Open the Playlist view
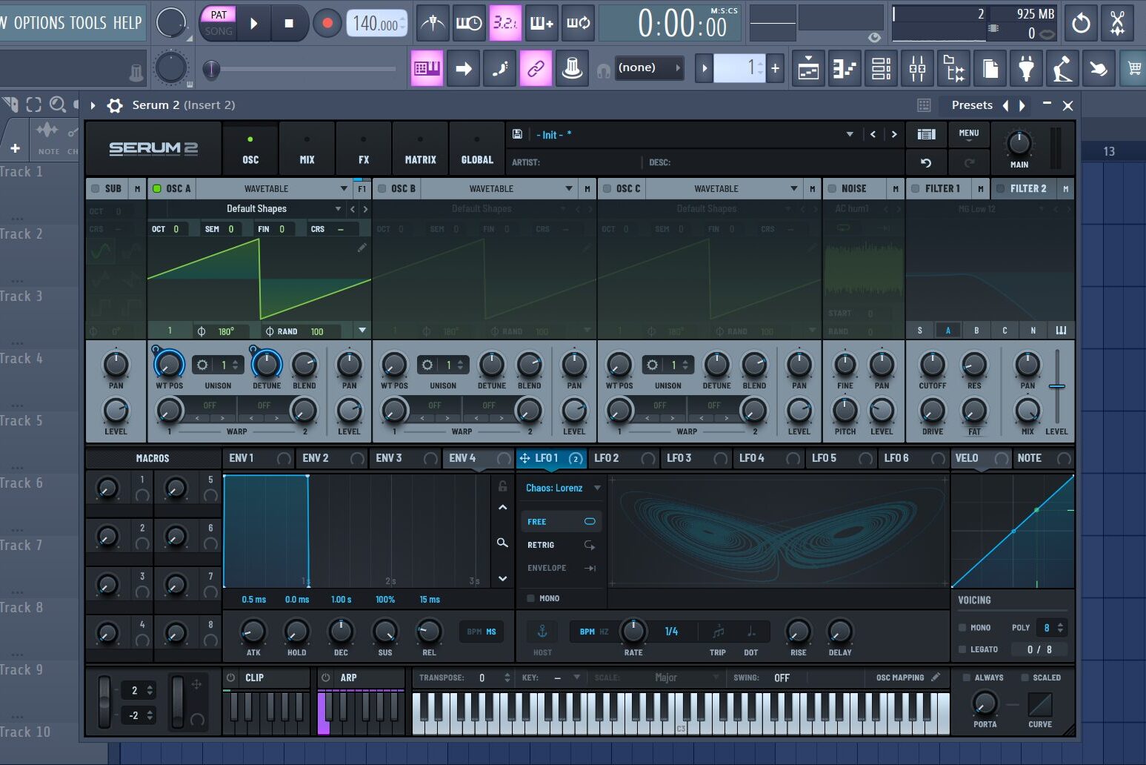 pyautogui.click(x=808, y=70)
